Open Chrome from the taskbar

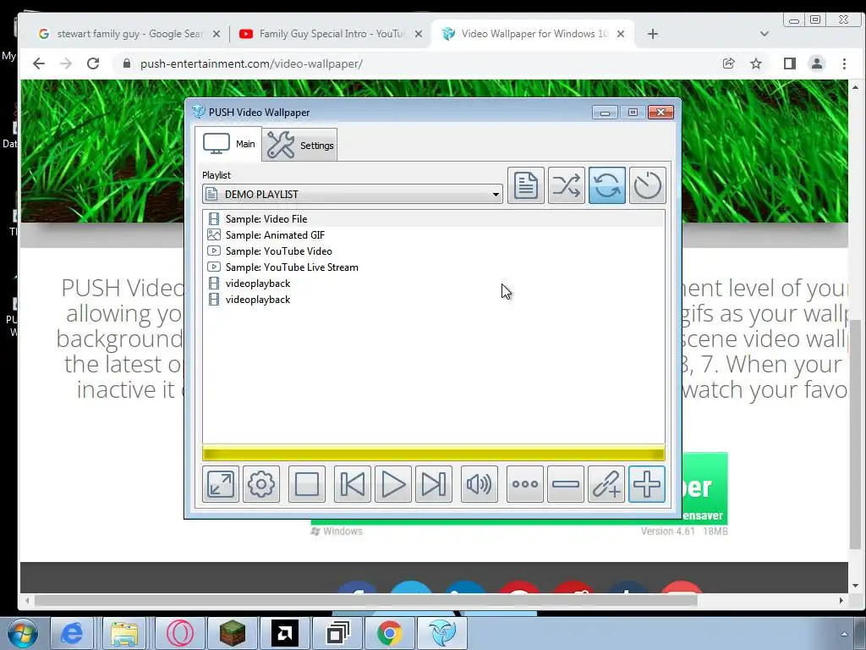[389, 633]
